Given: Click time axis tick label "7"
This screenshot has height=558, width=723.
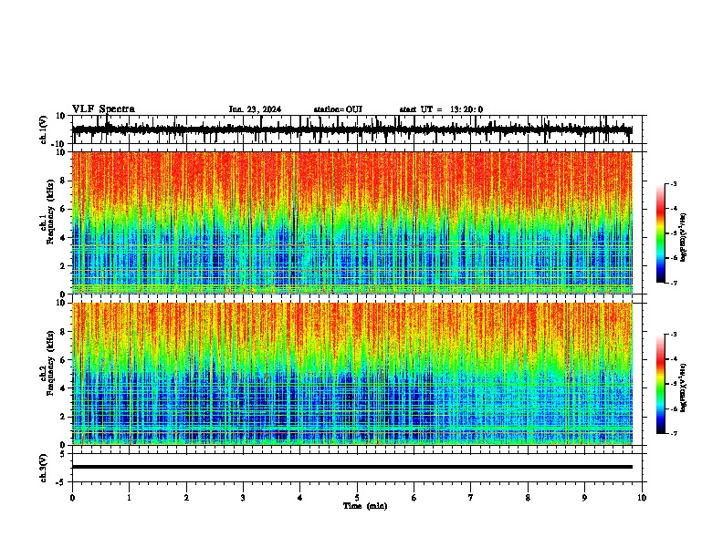Looking at the screenshot, I should click(471, 498).
